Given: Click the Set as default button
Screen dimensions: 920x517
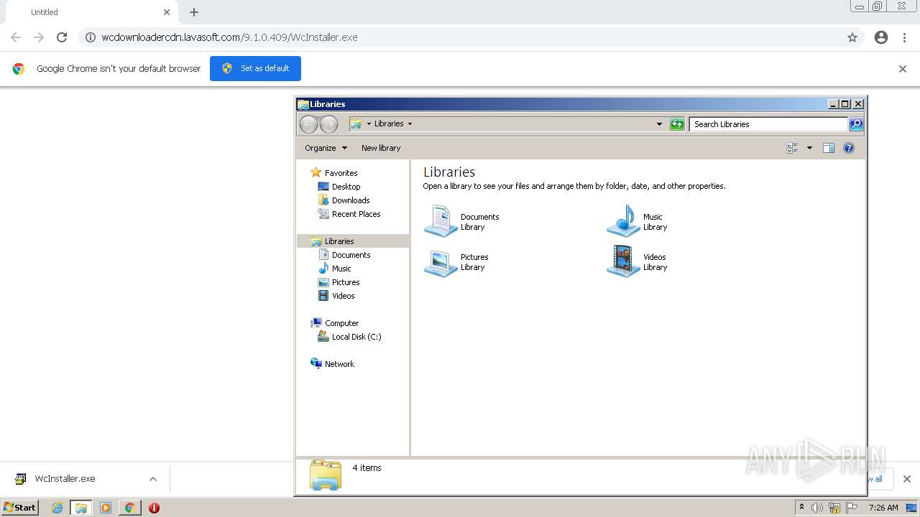Looking at the screenshot, I should [x=255, y=68].
